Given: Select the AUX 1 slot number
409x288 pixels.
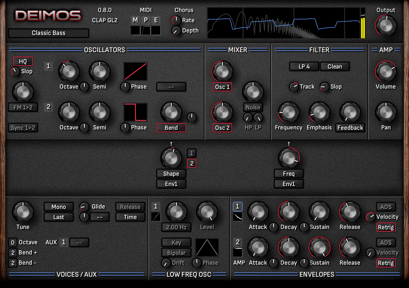Looking at the screenshot, I should [64, 242].
